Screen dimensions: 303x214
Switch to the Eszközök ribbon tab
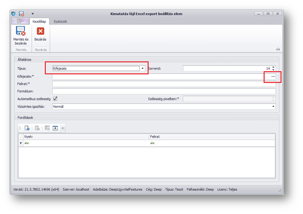[x=60, y=21]
